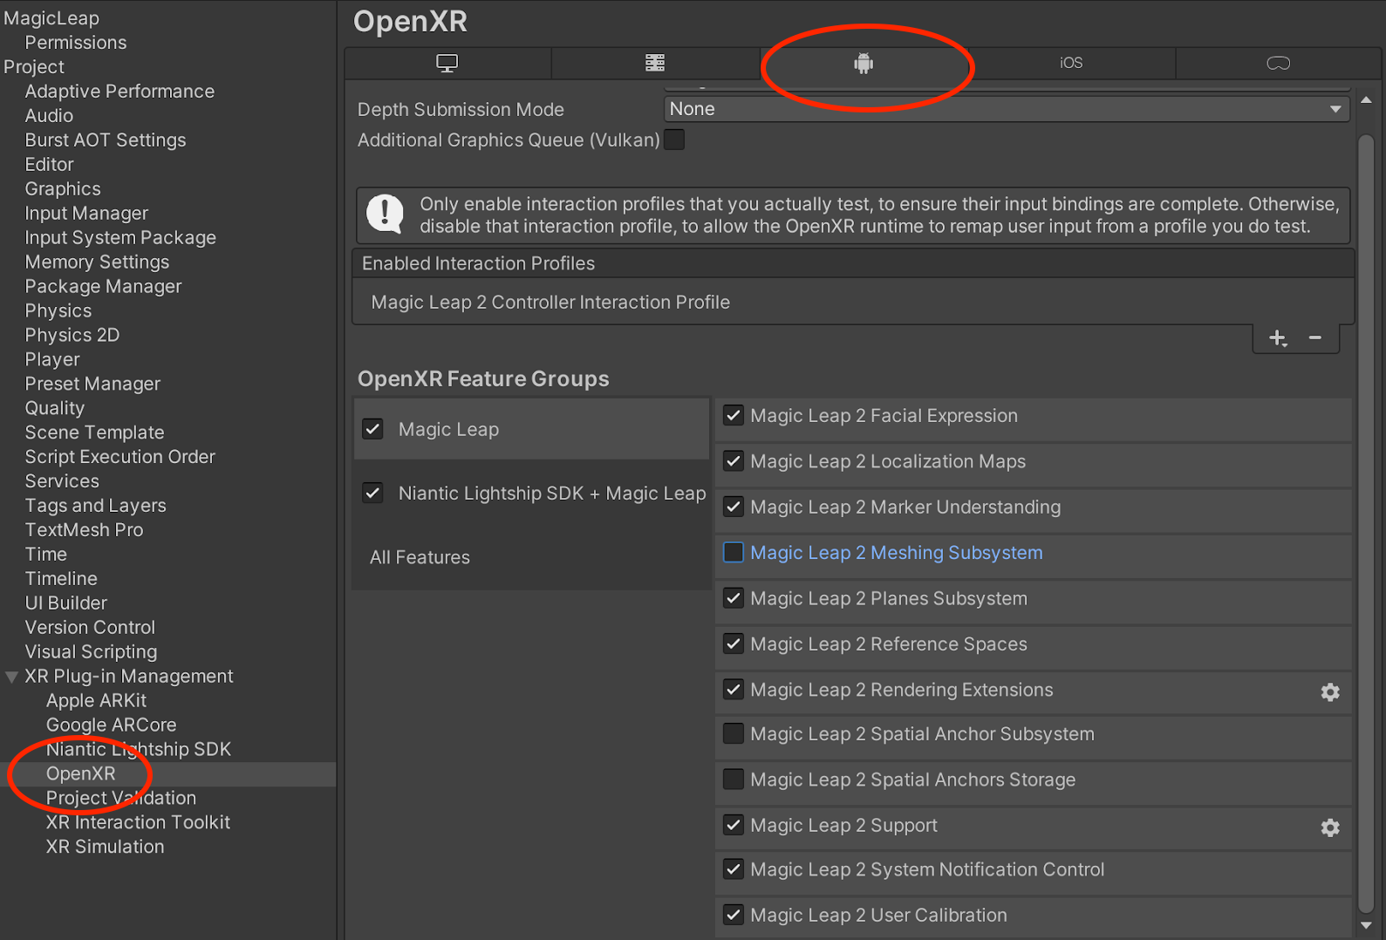Open Player settings

(52, 360)
